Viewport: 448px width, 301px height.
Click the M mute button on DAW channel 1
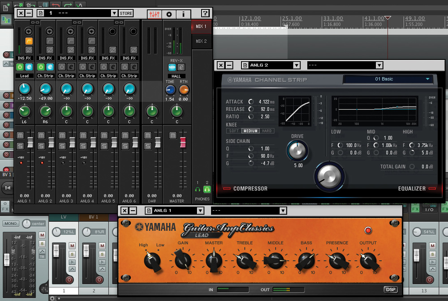(x=72, y=246)
